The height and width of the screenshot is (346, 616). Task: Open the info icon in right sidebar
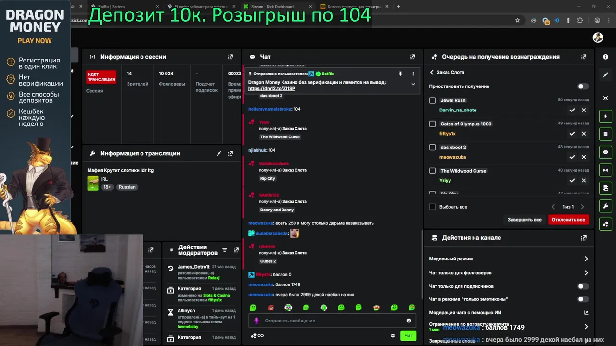(x=605, y=57)
